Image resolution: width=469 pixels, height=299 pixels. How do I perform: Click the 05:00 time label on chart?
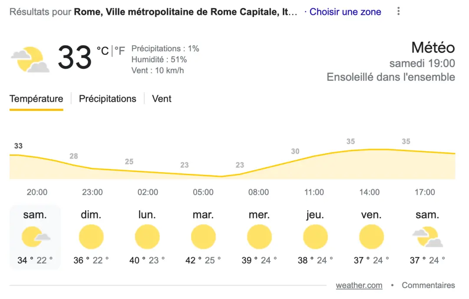[x=203, y=192]
